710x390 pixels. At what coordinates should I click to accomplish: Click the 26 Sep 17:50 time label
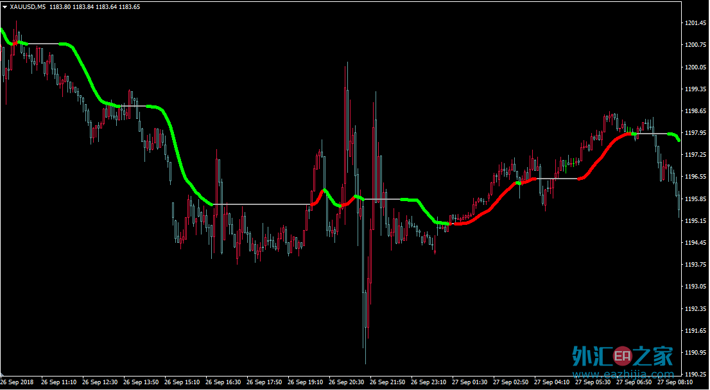pos(264,382)
